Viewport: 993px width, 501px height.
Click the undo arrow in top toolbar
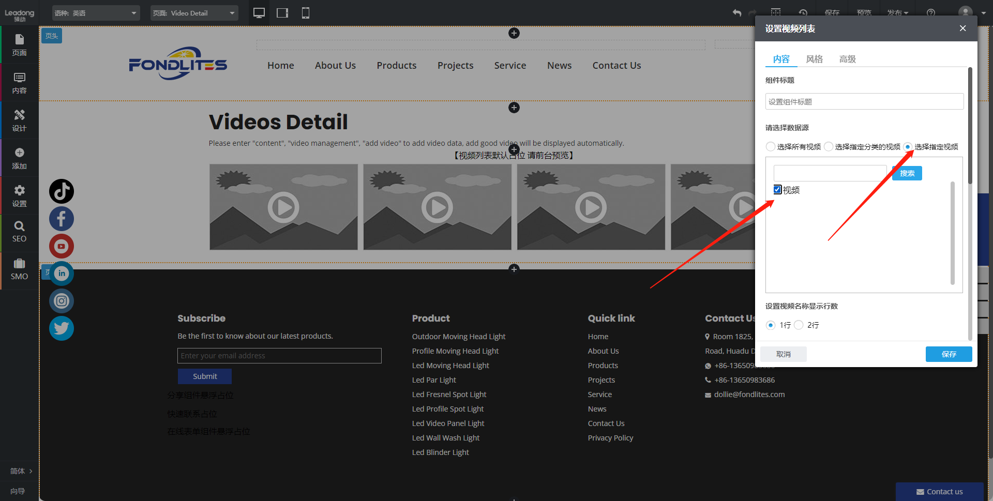(737, 13)
